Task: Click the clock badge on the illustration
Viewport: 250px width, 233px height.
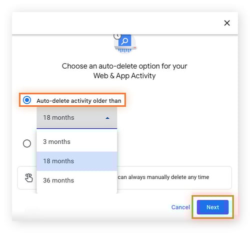Action: coord(117,36)
